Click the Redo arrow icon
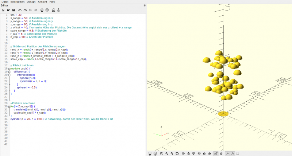This screenshot has height=156, width=292. pyautogui.click(x=25, y=10)
